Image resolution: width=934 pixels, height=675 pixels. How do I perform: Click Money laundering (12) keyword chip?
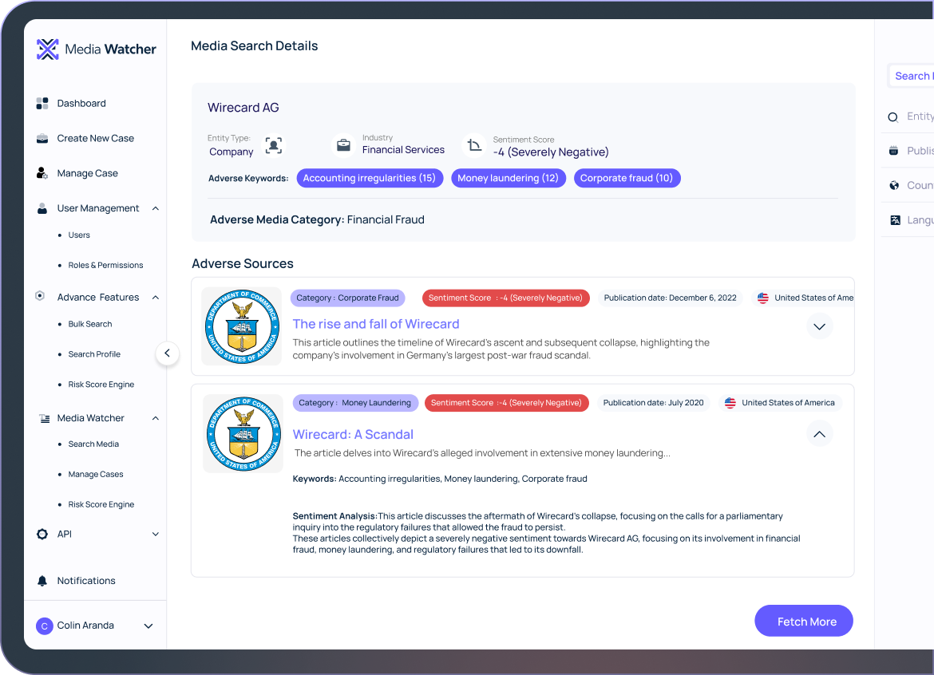coord(508,178)
